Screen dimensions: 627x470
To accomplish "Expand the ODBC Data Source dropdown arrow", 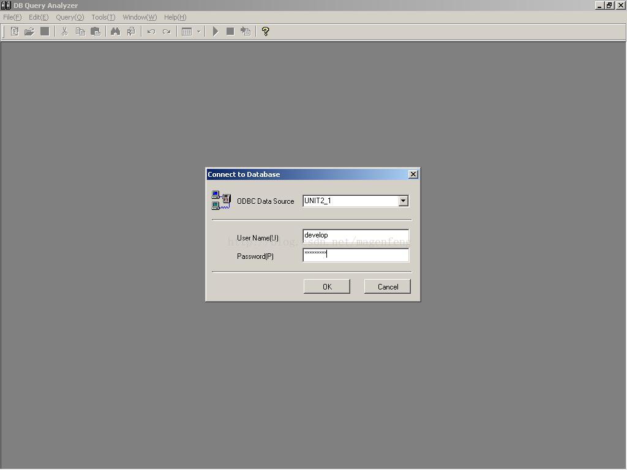I will click(x=404, y=201).
